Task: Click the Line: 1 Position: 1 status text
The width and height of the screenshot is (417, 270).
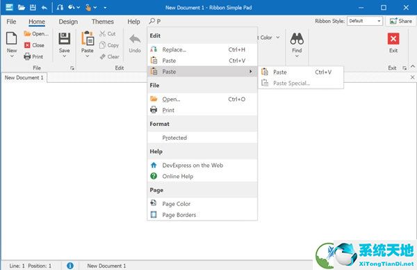Action: pyautogui.click(x=31, y=266)
